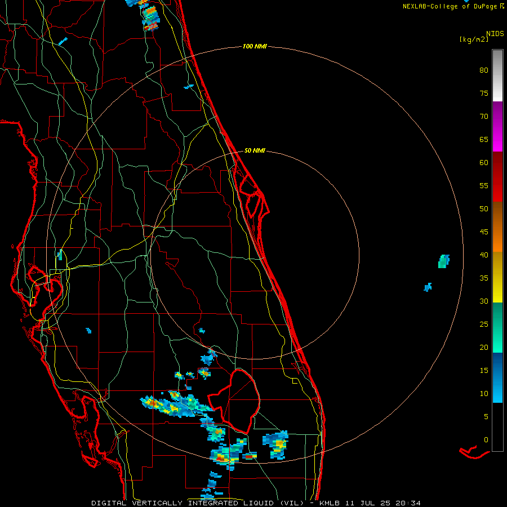Click the 50 value on the color scale
The width and height of the screenshot is (507, 507).
pos(484,209)
